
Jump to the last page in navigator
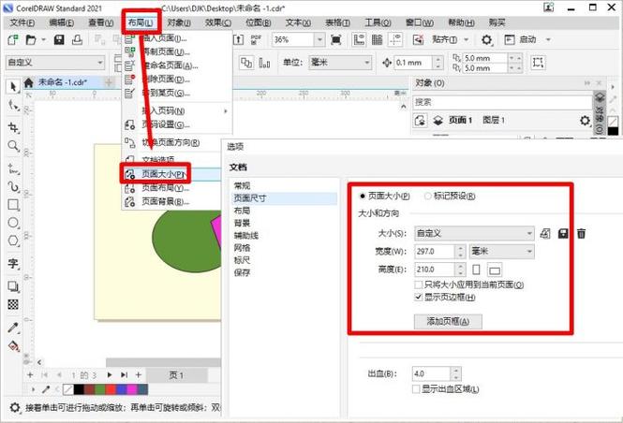[x=124, y=374]
